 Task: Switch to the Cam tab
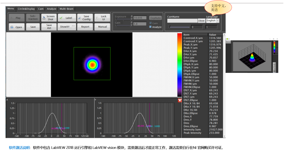point(41,9)
